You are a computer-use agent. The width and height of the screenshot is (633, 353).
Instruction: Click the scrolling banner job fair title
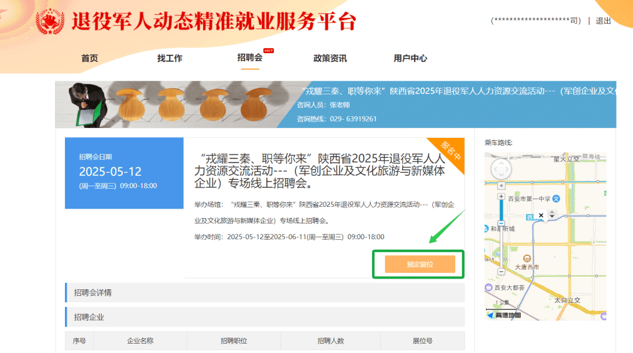[459, 91]
